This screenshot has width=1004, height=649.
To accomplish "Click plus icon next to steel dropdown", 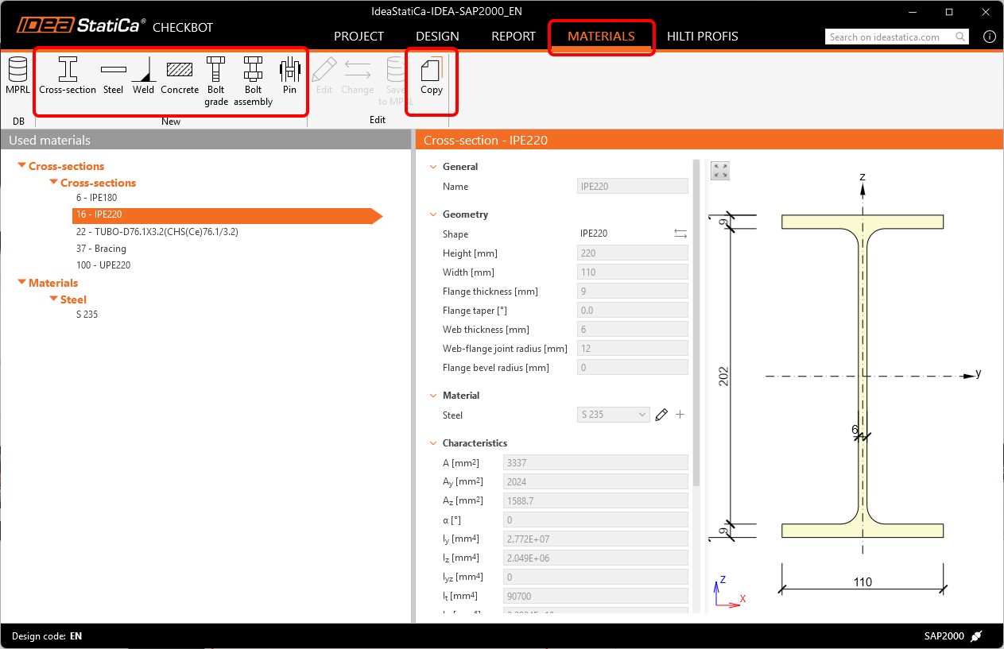I will pos(680,415).
